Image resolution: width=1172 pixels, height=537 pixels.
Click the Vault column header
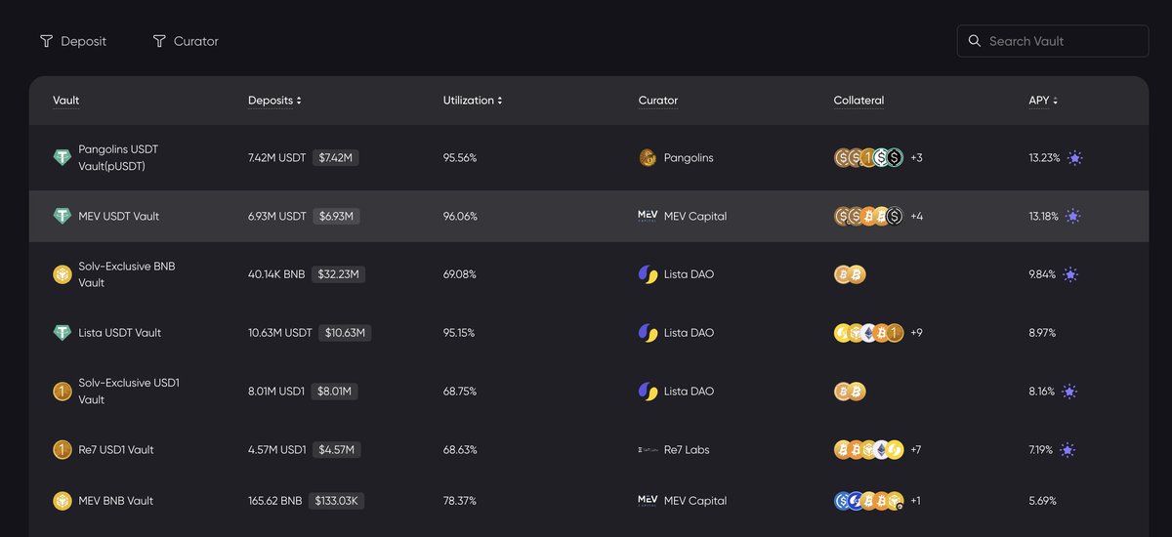(x=66, y=101)
